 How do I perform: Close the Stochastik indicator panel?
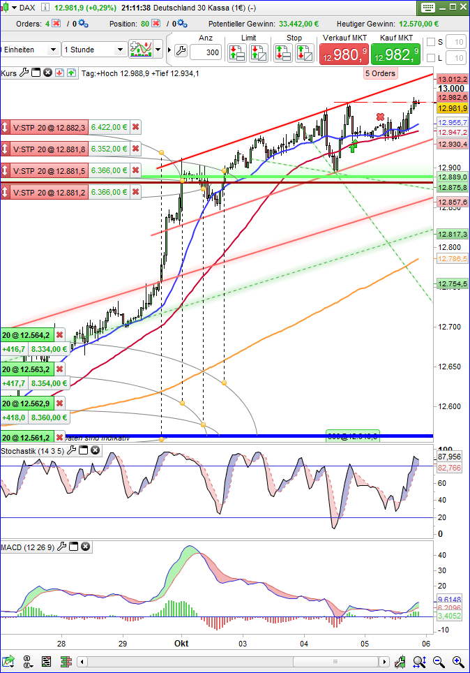[96, 450]
